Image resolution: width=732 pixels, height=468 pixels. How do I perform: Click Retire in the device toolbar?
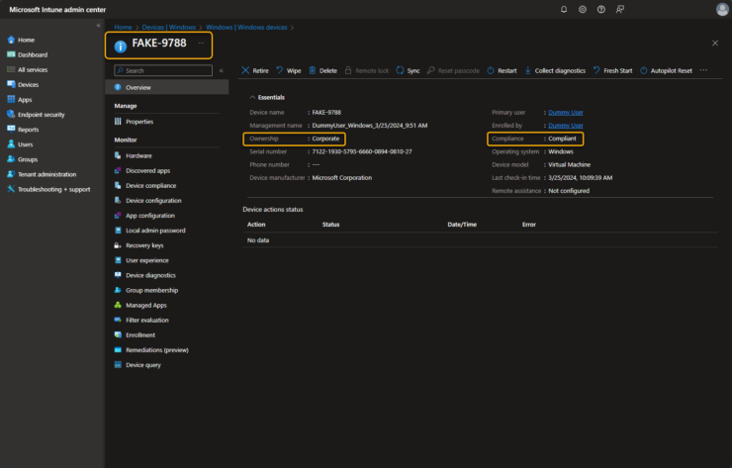pos(254,71)
